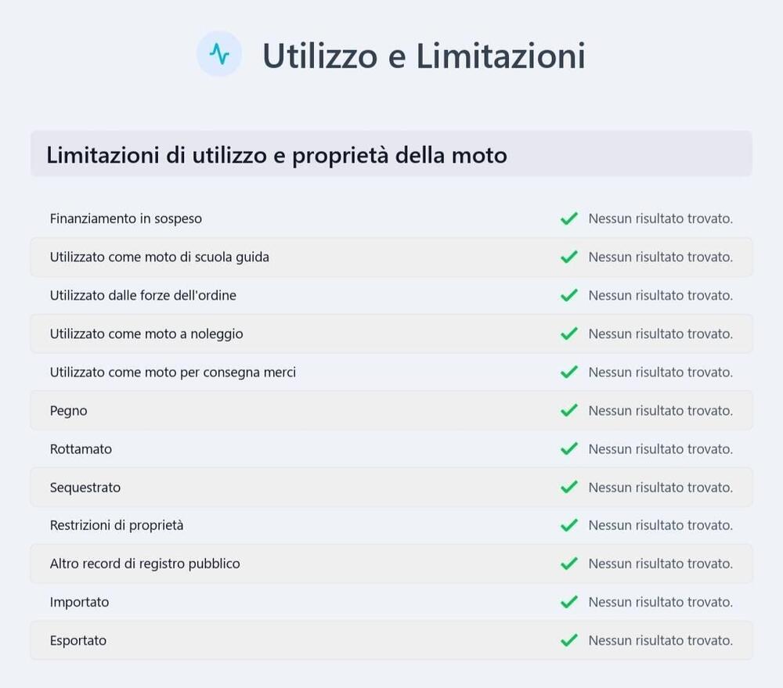Click the green checkmark beside Importato
Viewport: 783px width, 688px height.
point(569,602)
